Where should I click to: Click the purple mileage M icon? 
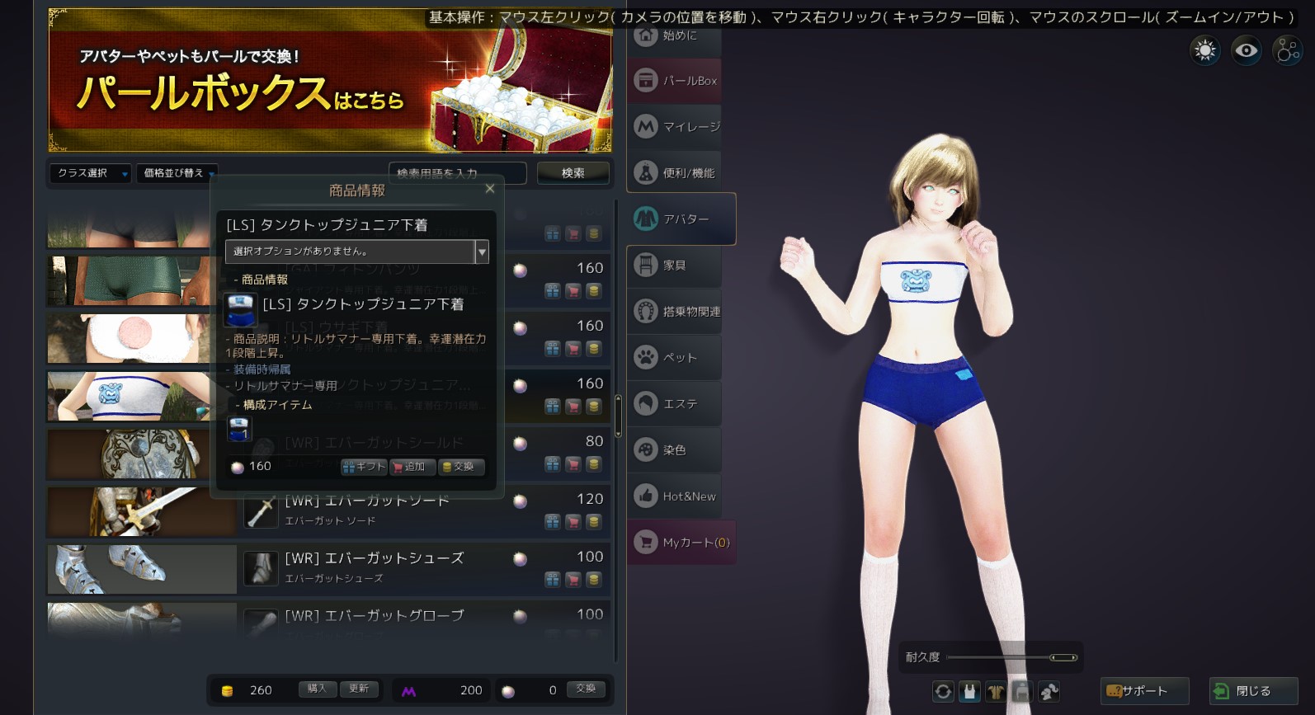408,691
